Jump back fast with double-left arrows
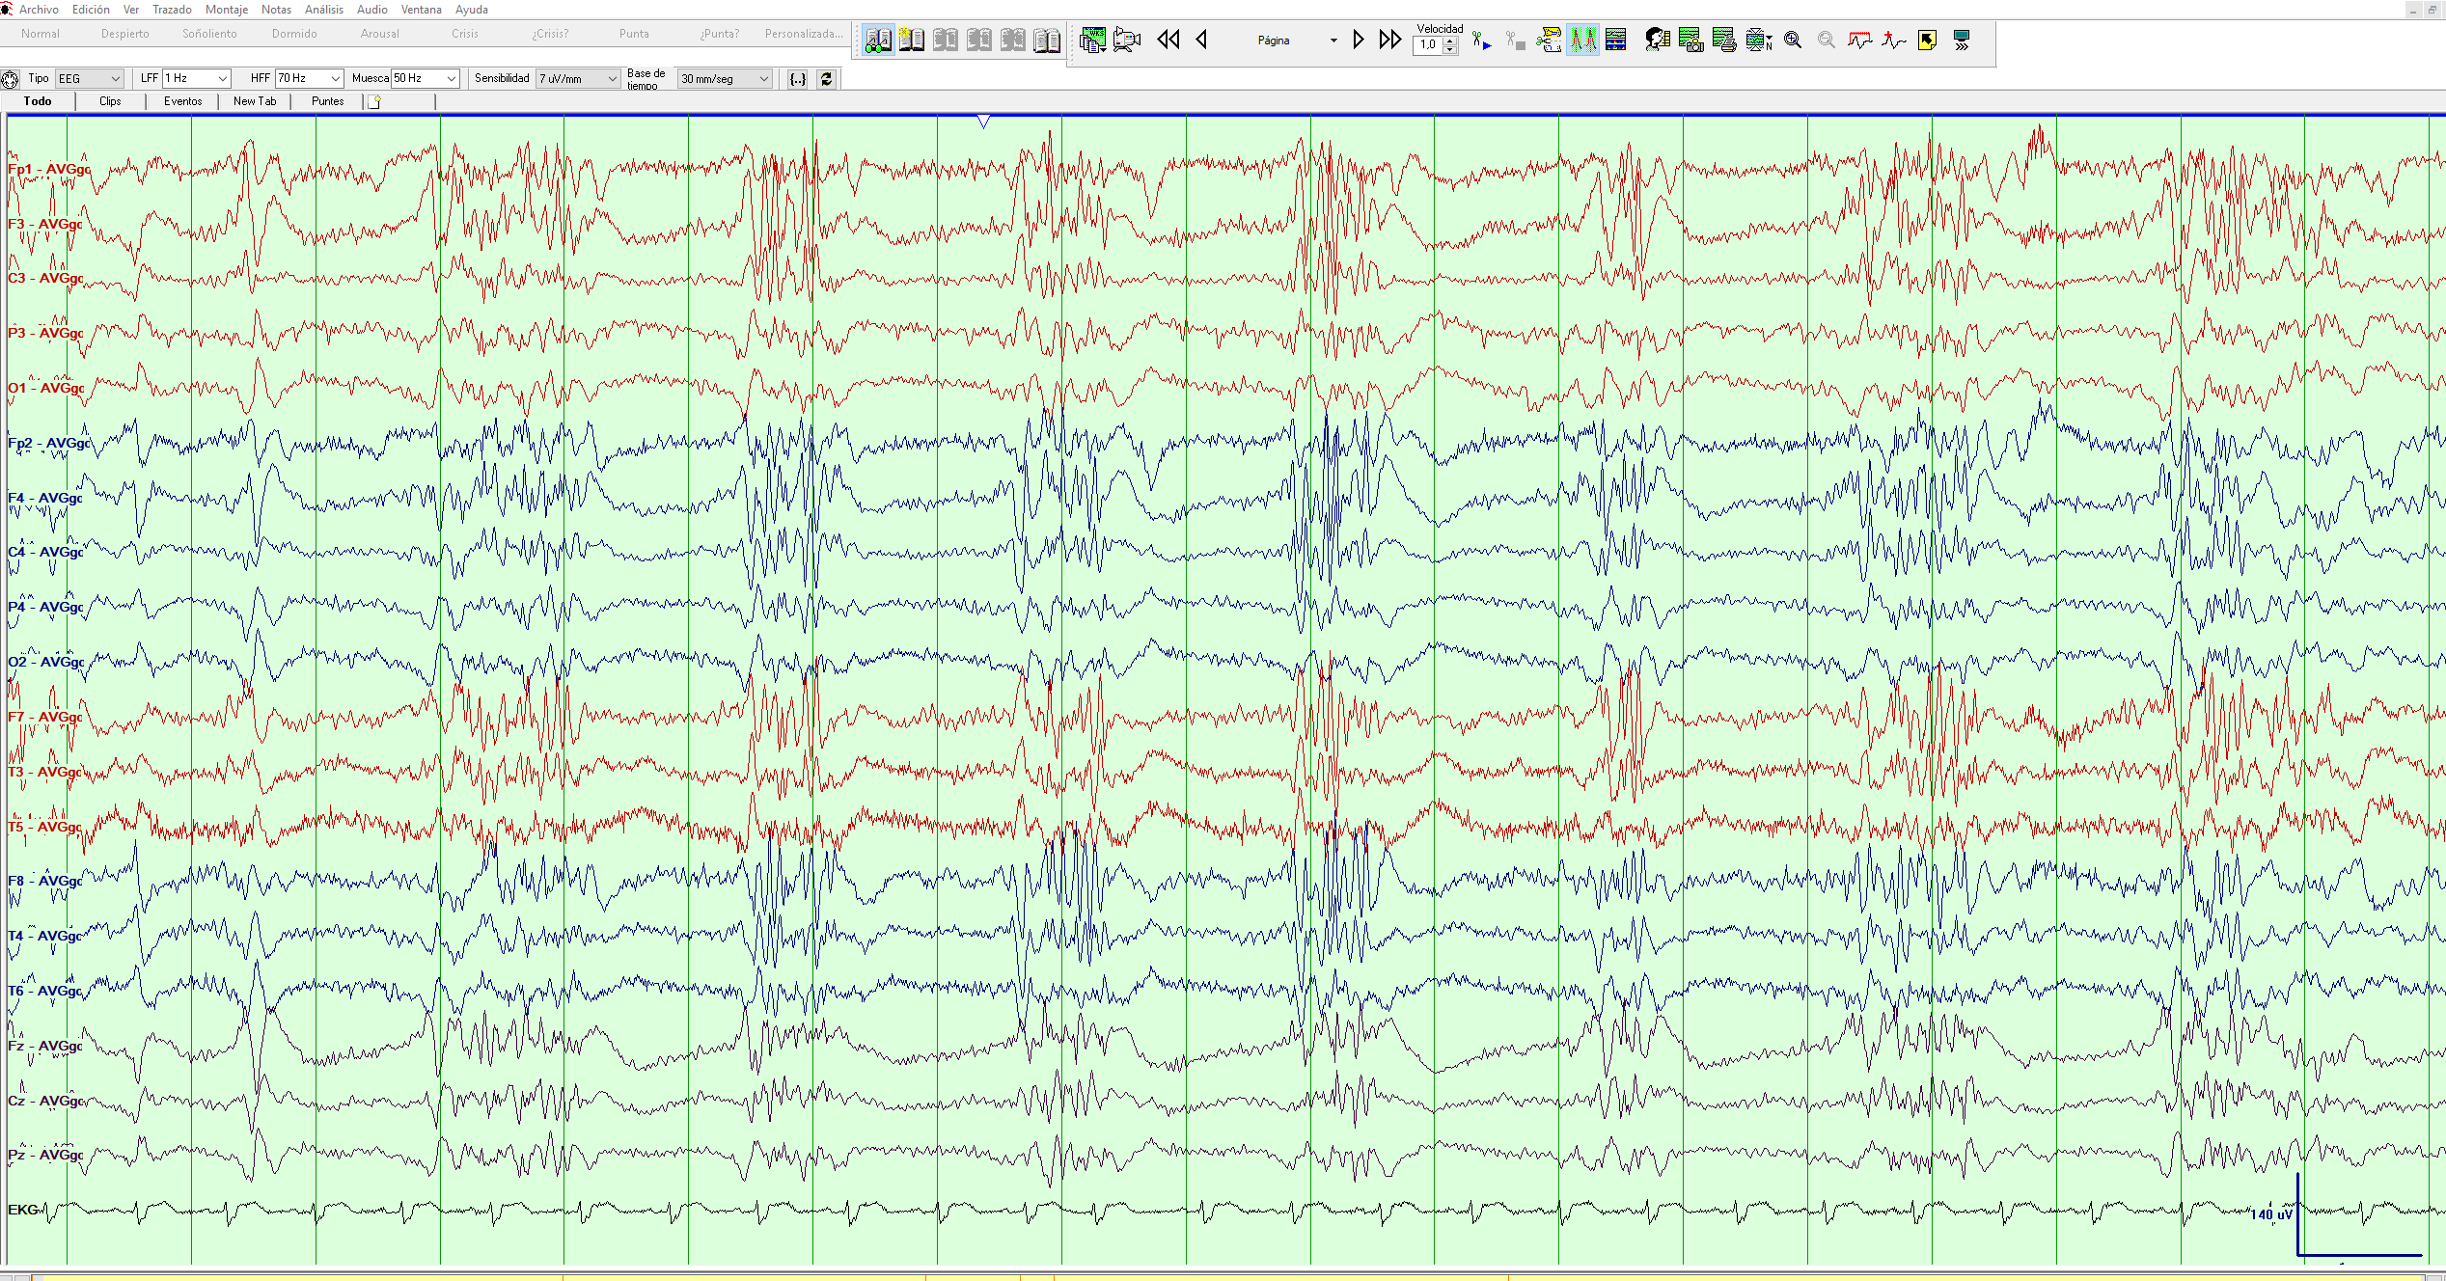 1168,40
